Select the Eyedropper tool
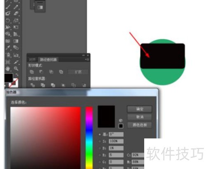 coord(8,48)
